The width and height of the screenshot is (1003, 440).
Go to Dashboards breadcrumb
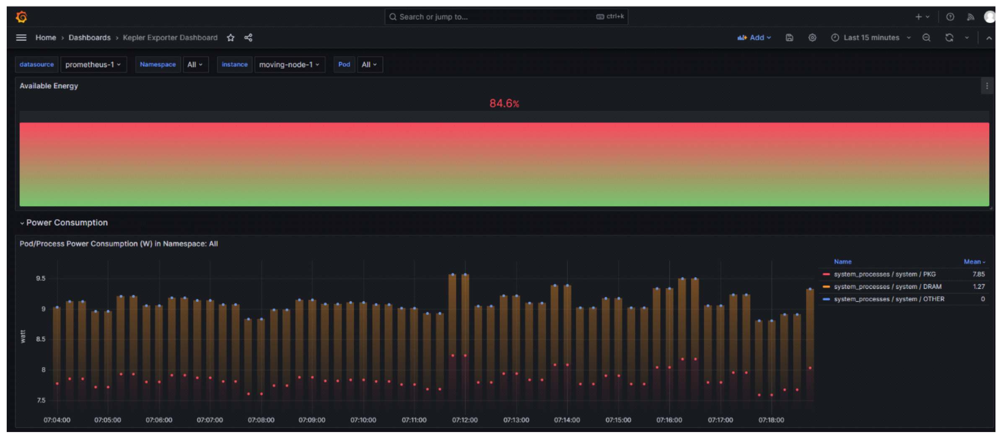90,38
